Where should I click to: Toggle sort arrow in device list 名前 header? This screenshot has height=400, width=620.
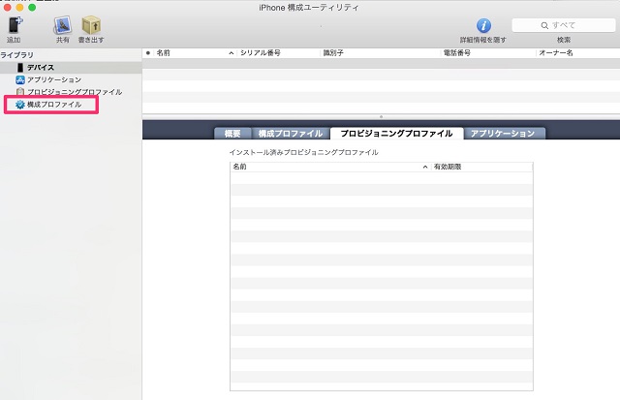click(232, 53)
